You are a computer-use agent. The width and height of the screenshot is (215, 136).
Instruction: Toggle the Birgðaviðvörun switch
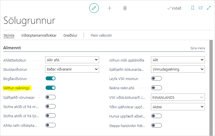(50, 78)
